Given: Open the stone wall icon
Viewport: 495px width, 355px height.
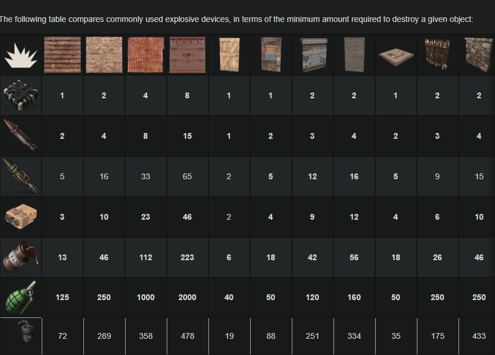Looking at the screenshot, I should [104, 55].
